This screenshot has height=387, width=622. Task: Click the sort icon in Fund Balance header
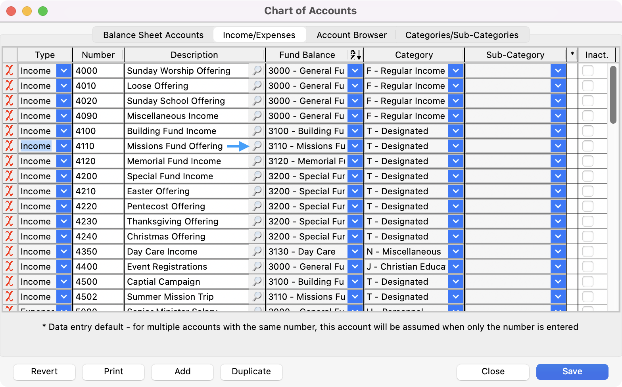click(x=355, y=55)
